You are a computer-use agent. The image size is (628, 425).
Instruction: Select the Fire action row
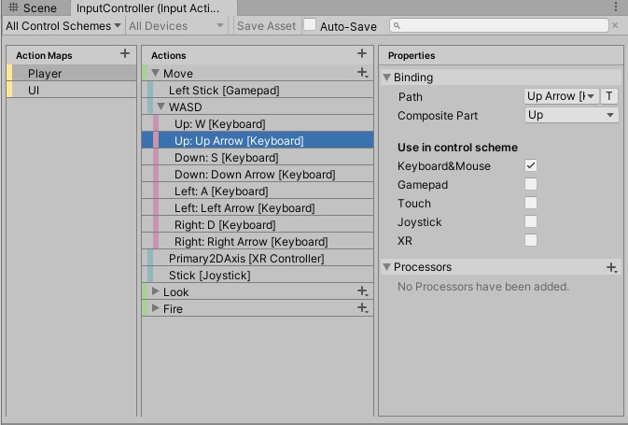(x=258, y=309)
